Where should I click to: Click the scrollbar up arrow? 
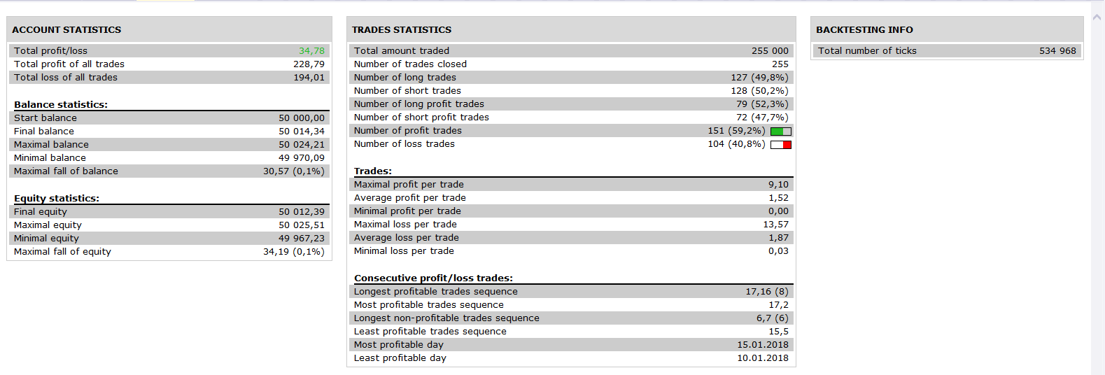(x=1097, y=17)
